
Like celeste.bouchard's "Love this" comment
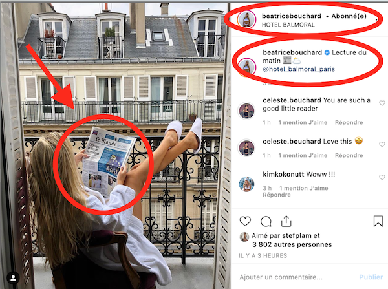tap(382, 144)
